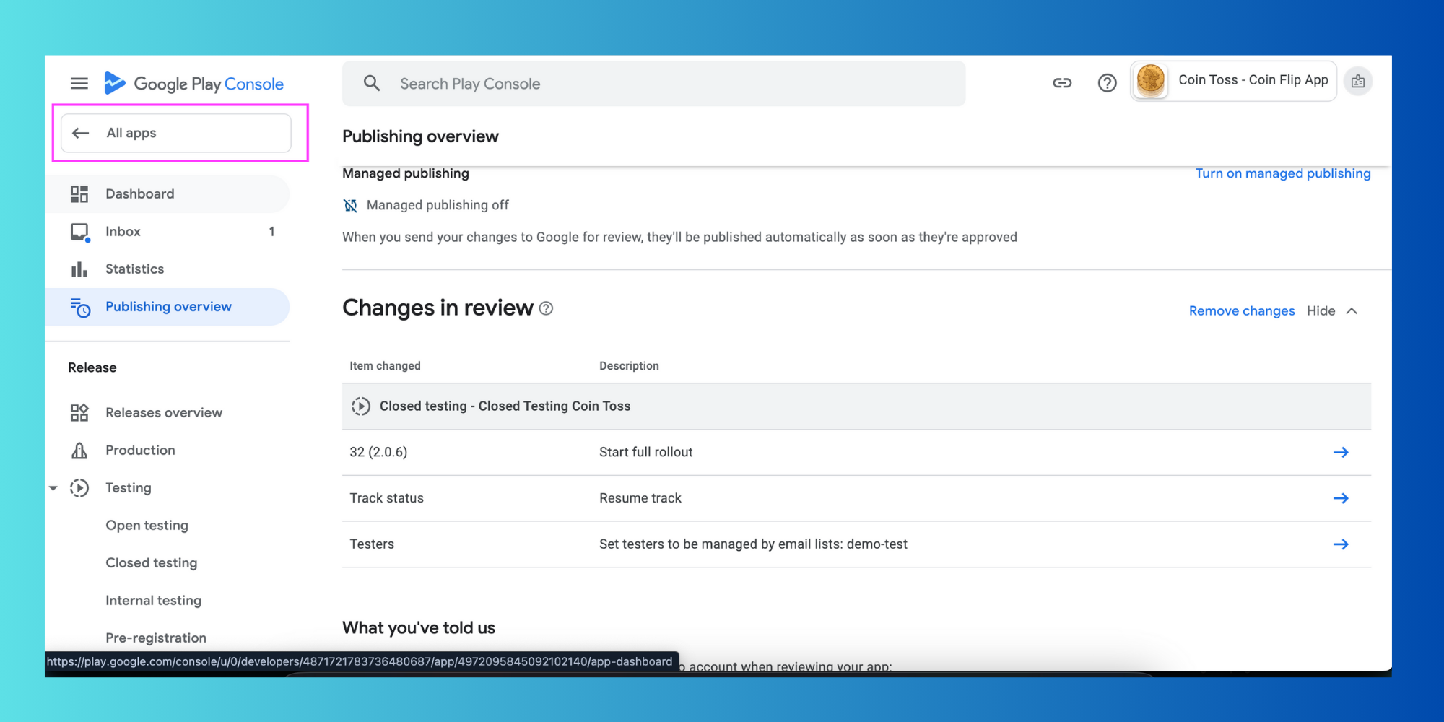This screenshot has width=1444, height=722.
Task: Click the Track status cell
Action: [x=386, y=498]
